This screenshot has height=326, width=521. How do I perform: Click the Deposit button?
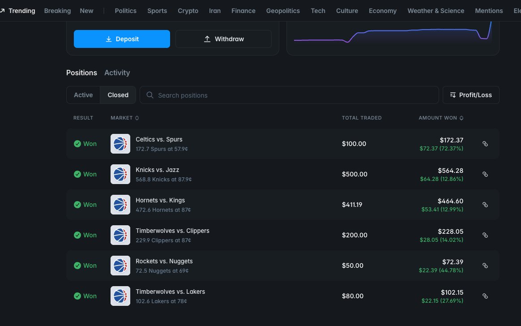click(122, 39)
